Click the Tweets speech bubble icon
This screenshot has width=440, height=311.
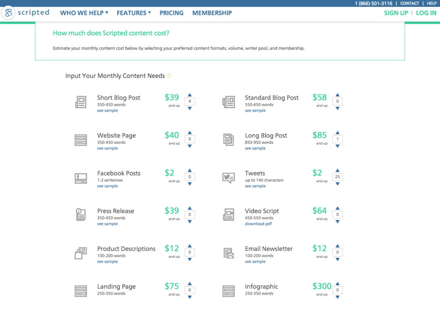[229, 178]
